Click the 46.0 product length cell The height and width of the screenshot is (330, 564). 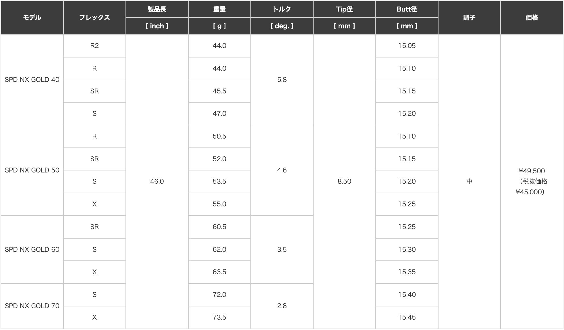(x=157, y=181)
